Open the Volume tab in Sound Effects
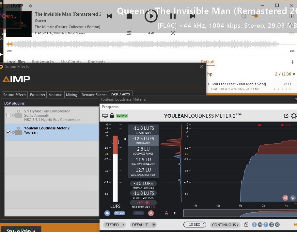This screenshot has height=232, width=297. (x=55, y=95)
